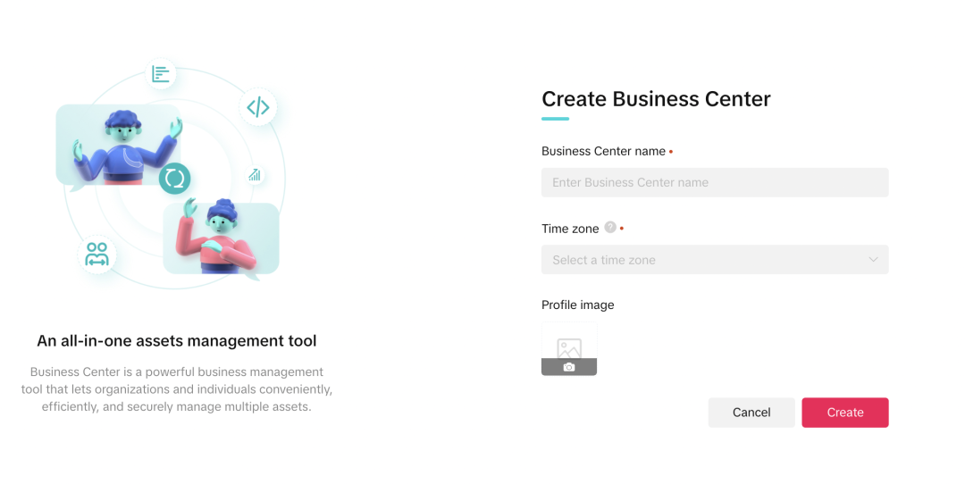
Task: Click the all-in-one assets management heading
Action: [177, 341]
